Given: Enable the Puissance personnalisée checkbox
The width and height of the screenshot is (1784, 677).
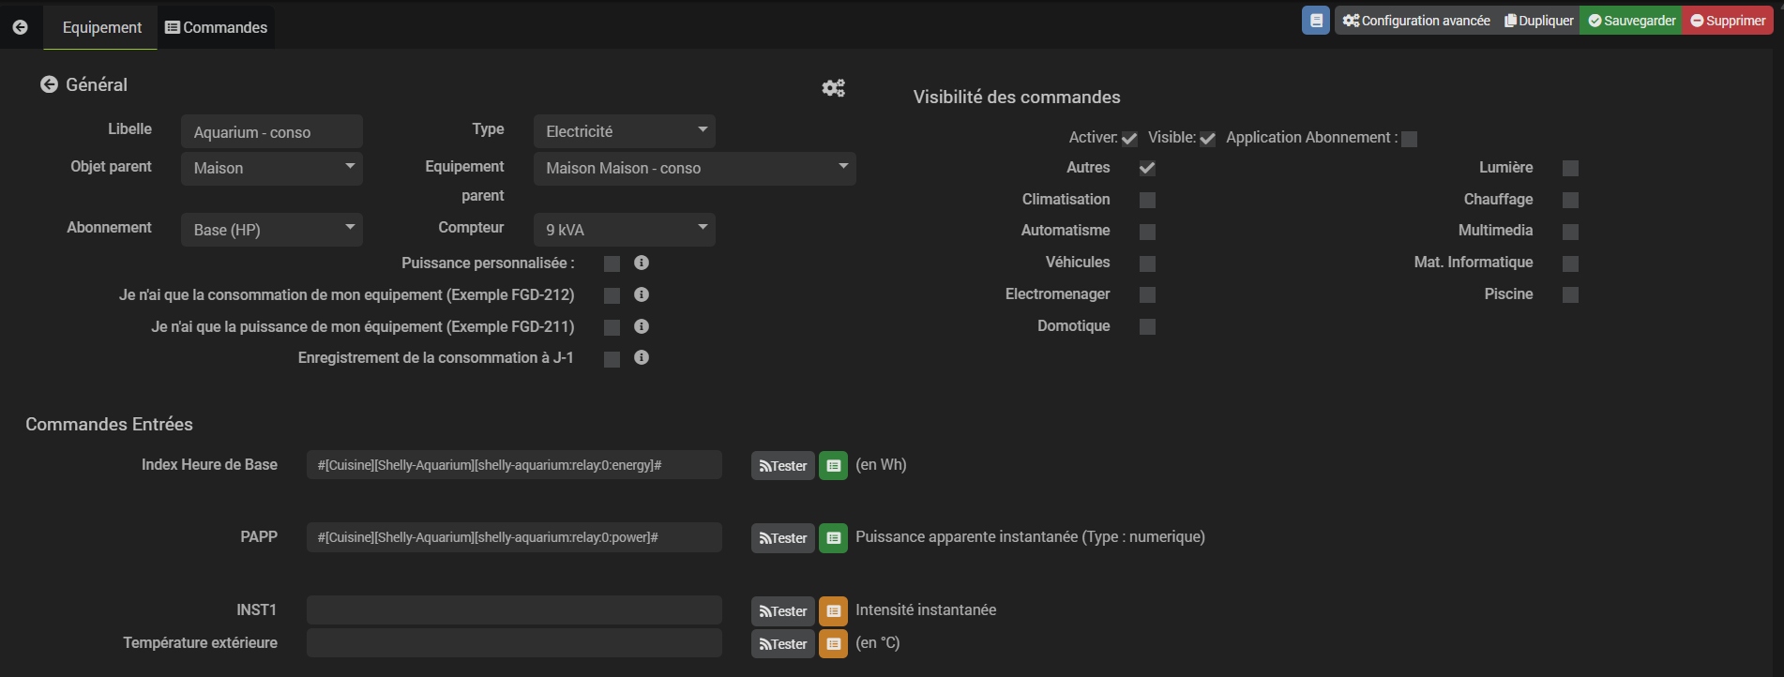Looking at the screenshot, I should click(x=612, y=263).
